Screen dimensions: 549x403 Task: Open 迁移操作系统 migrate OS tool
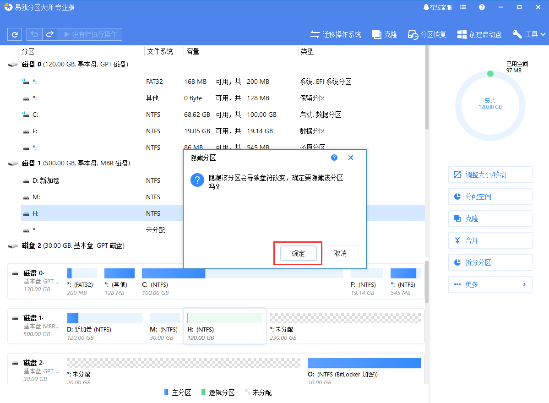[x=336, y=34]
